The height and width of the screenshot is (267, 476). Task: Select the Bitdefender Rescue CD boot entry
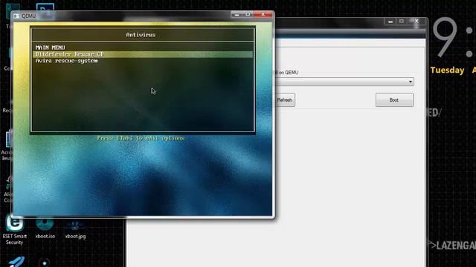(142, 54)
